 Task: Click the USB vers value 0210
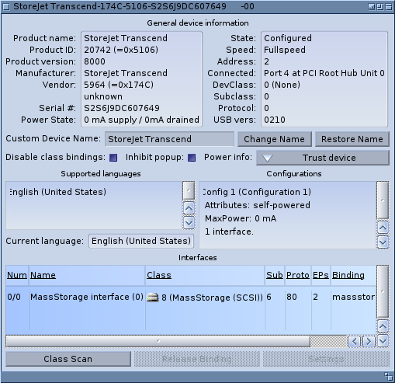pos(275,120)
